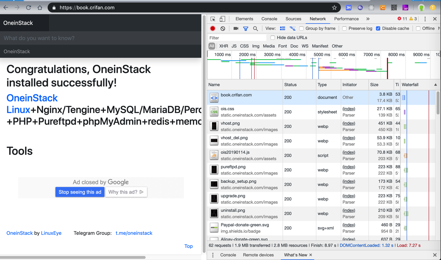The image size is (441, 260).
Task: Select the All filter type
Action: coord(212,46)
